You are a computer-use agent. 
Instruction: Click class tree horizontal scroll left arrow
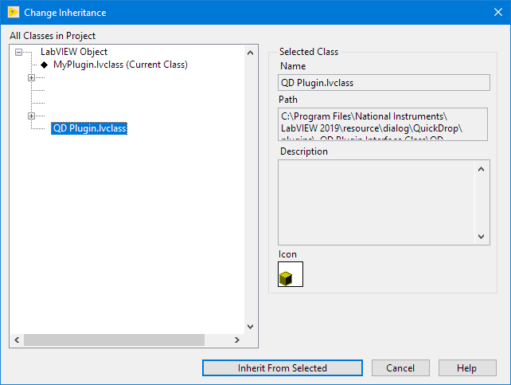click(x=17, y=340)
